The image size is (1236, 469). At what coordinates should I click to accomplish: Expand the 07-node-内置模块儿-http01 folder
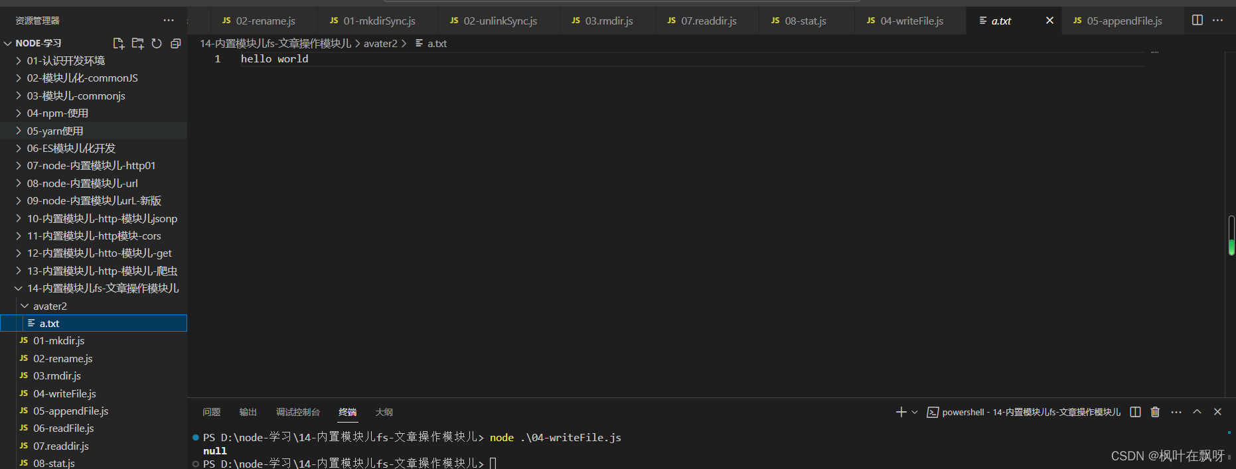click(94, 165)
